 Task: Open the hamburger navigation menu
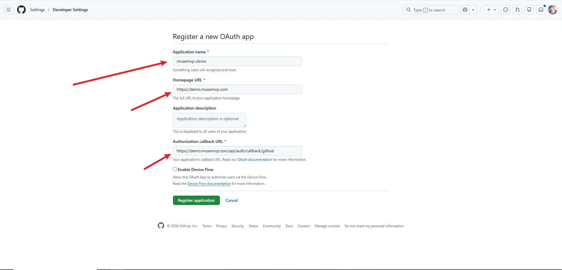[x=9, y=10]
